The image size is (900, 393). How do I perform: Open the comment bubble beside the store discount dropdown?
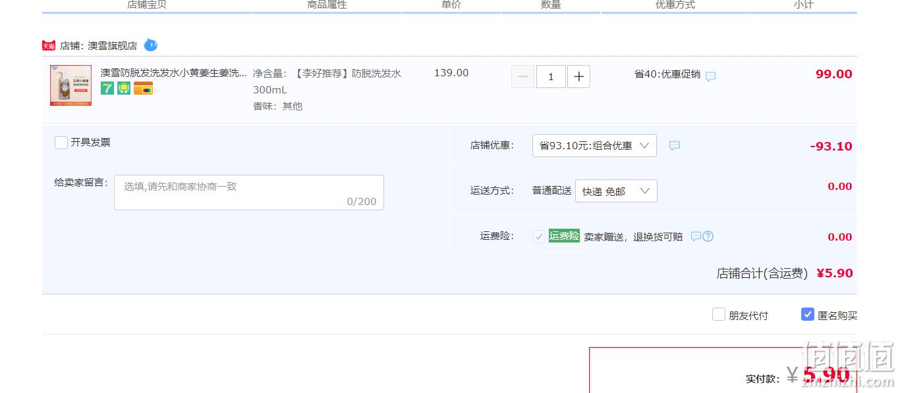click(x=675, y=145)
